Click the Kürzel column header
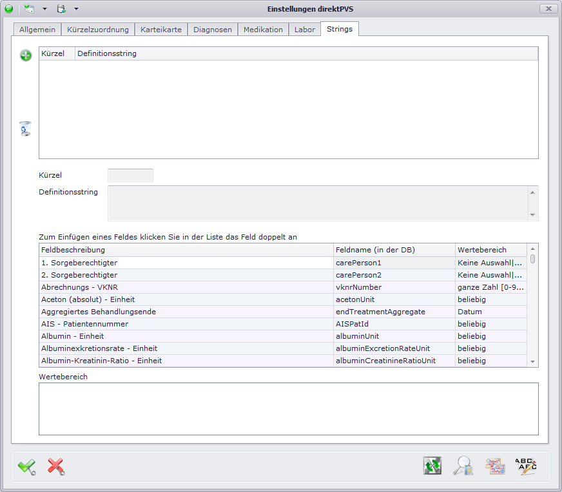This screenshot has height=492, width=562. click(x=57, y=53)
